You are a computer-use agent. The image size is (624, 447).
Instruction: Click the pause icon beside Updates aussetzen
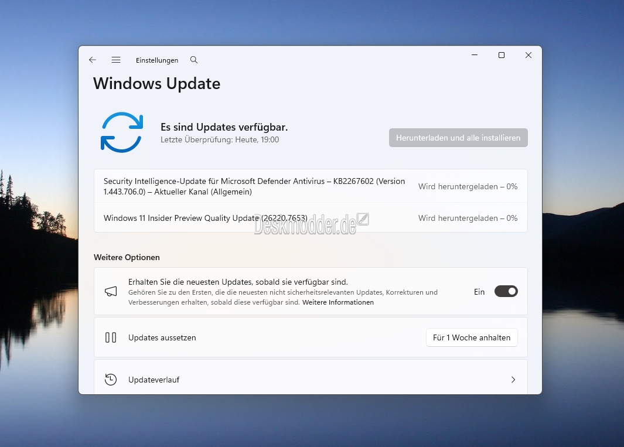[x=111, y=337]
